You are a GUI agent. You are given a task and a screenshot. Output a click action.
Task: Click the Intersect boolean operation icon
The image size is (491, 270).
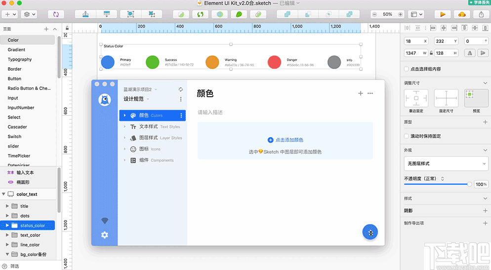pos(328,14)
